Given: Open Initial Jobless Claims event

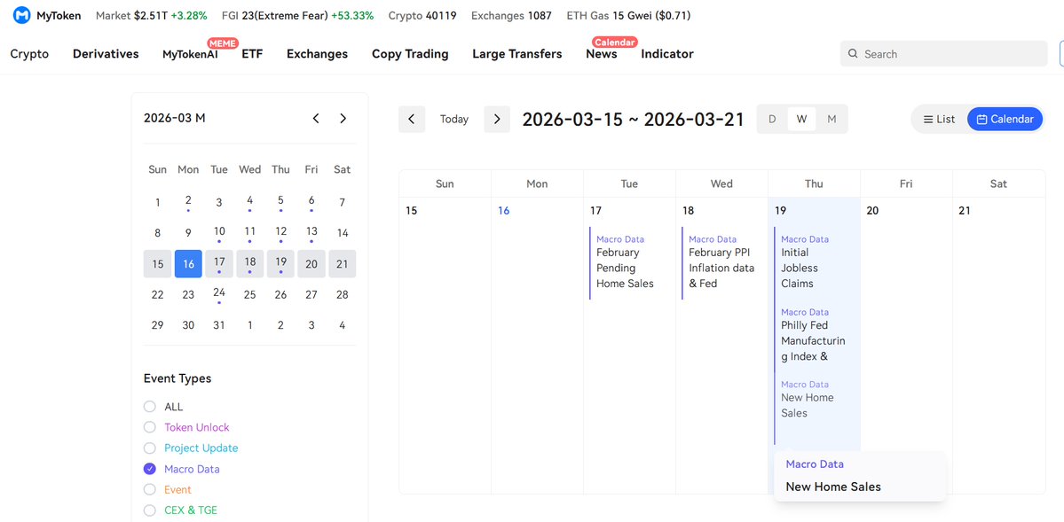Looking at the screenshot, I should click(x=814, y=263).
